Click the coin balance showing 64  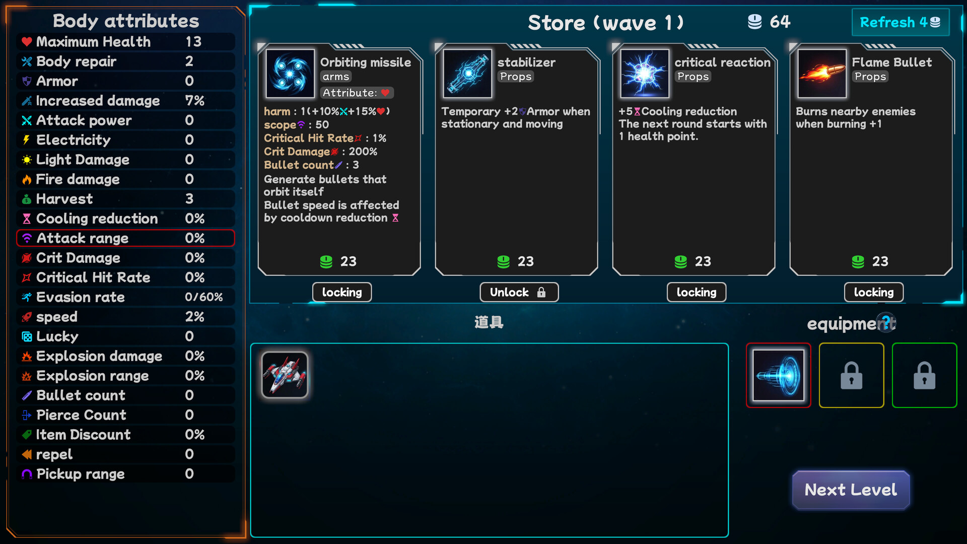coord(769,22)
